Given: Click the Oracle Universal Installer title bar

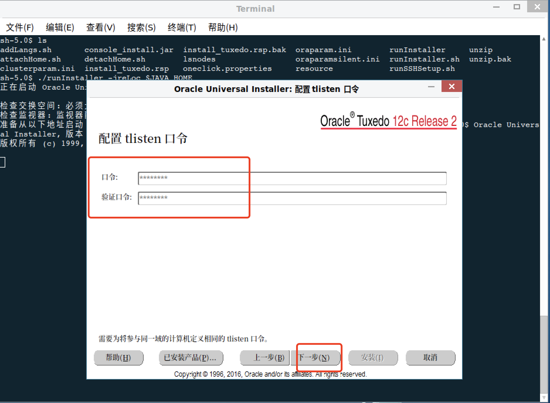Looking at the screenshot, I should pos(266,89).
